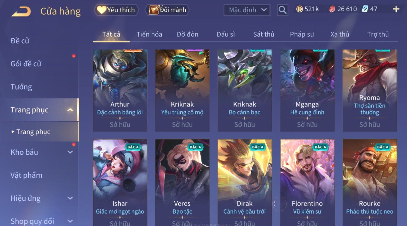This screenshot has width=407, height=226.
Task: Collapse the Trang phục sidebar section
Action: click(70, 110)
